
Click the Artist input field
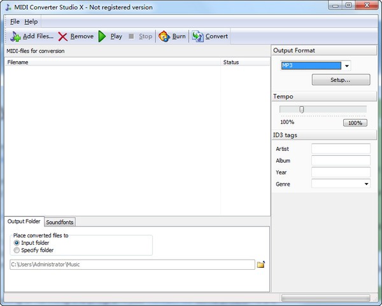(341, 148)
